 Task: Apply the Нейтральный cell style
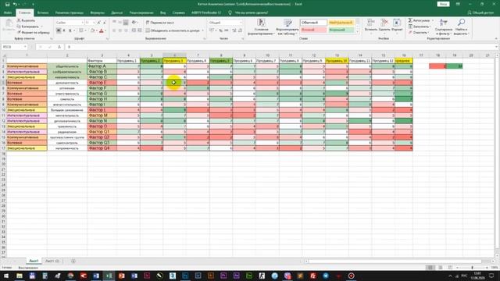coord(341,23)
